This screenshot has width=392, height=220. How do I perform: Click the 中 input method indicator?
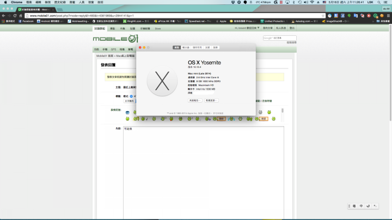361,206
